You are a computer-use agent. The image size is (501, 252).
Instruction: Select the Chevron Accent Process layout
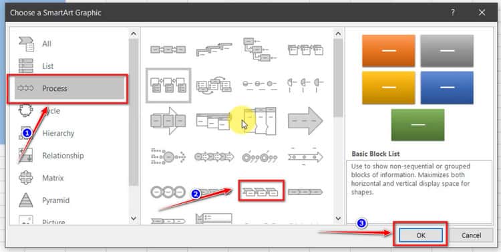pyautogui.click(x=261, y=191)
